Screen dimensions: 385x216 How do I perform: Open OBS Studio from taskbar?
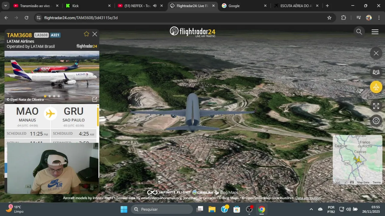point(249,209)
